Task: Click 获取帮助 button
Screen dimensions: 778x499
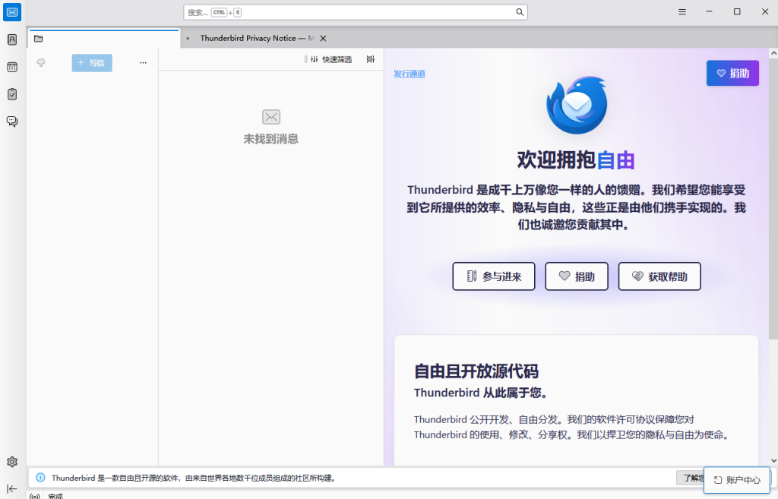Action: tap(659, 276)
